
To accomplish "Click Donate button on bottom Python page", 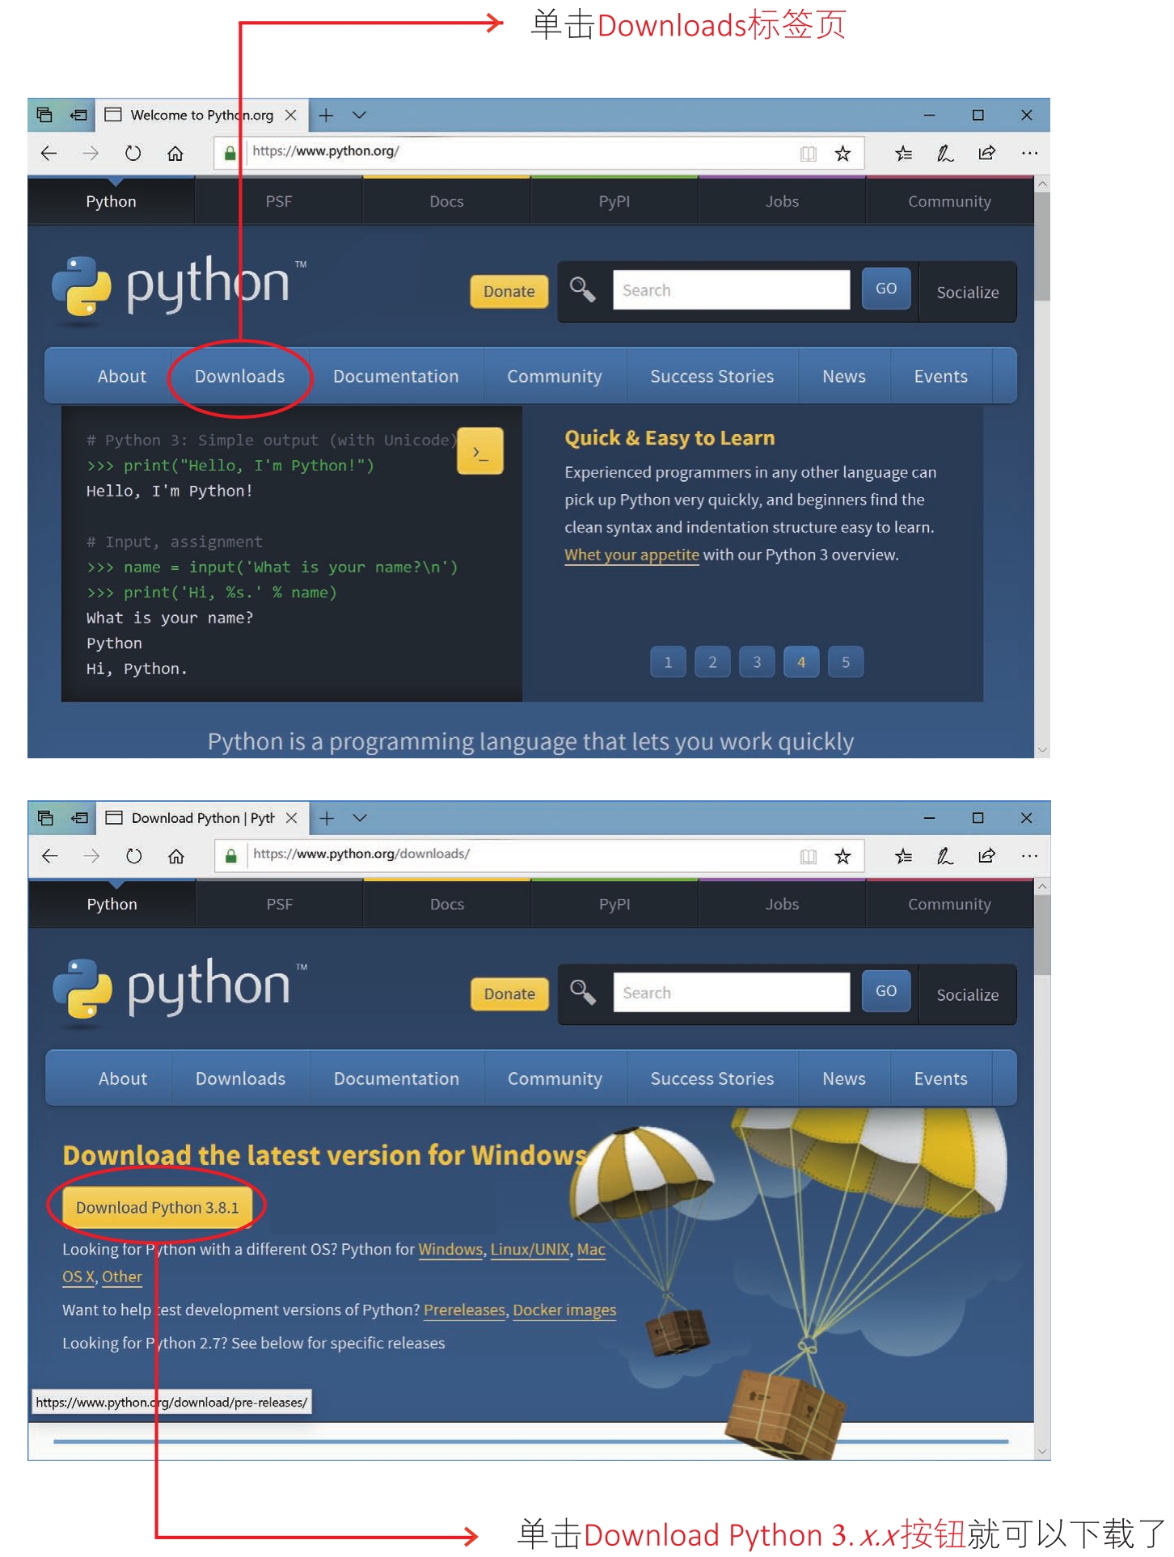I will click(509, 994).
